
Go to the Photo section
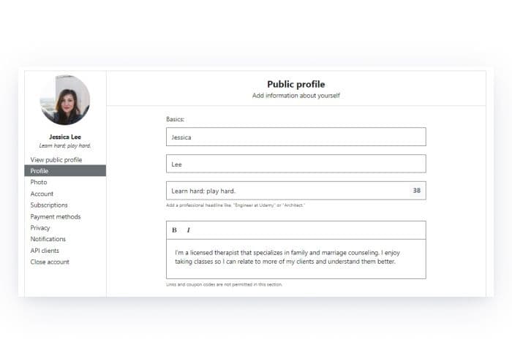tap(39, 182)
